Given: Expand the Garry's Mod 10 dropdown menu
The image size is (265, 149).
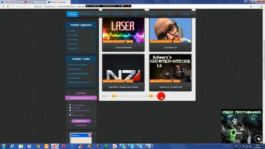Looking at the screenshot, I should (x=103, y=14).
